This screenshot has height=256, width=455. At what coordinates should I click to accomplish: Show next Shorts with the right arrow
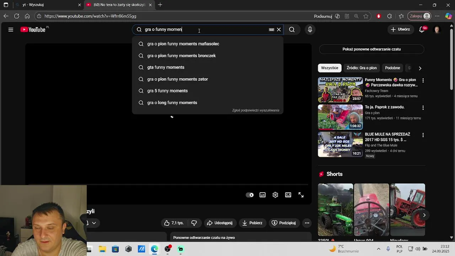(x=424, y=215)
